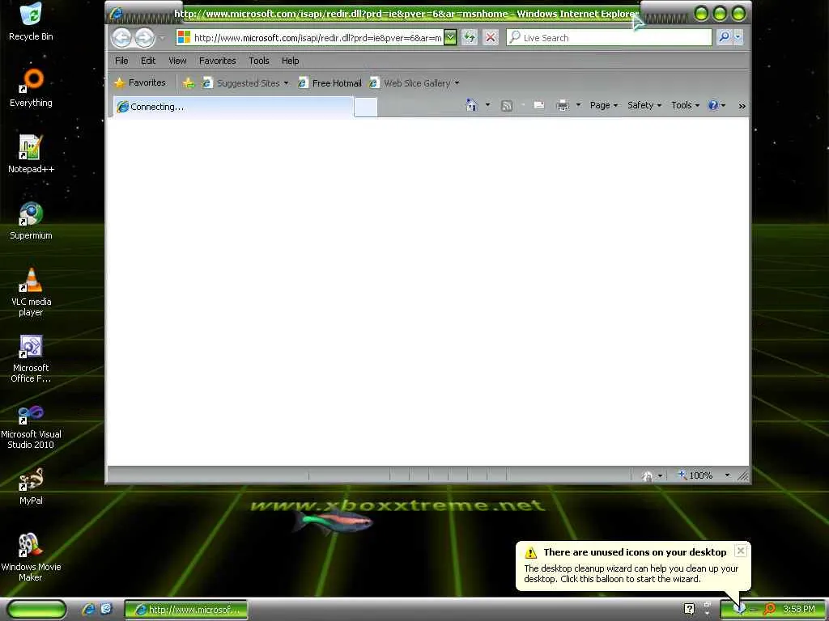This screenshot has height=621, width=829.
Task: Click the VLC media player shortcut
Action: [31, 292]
